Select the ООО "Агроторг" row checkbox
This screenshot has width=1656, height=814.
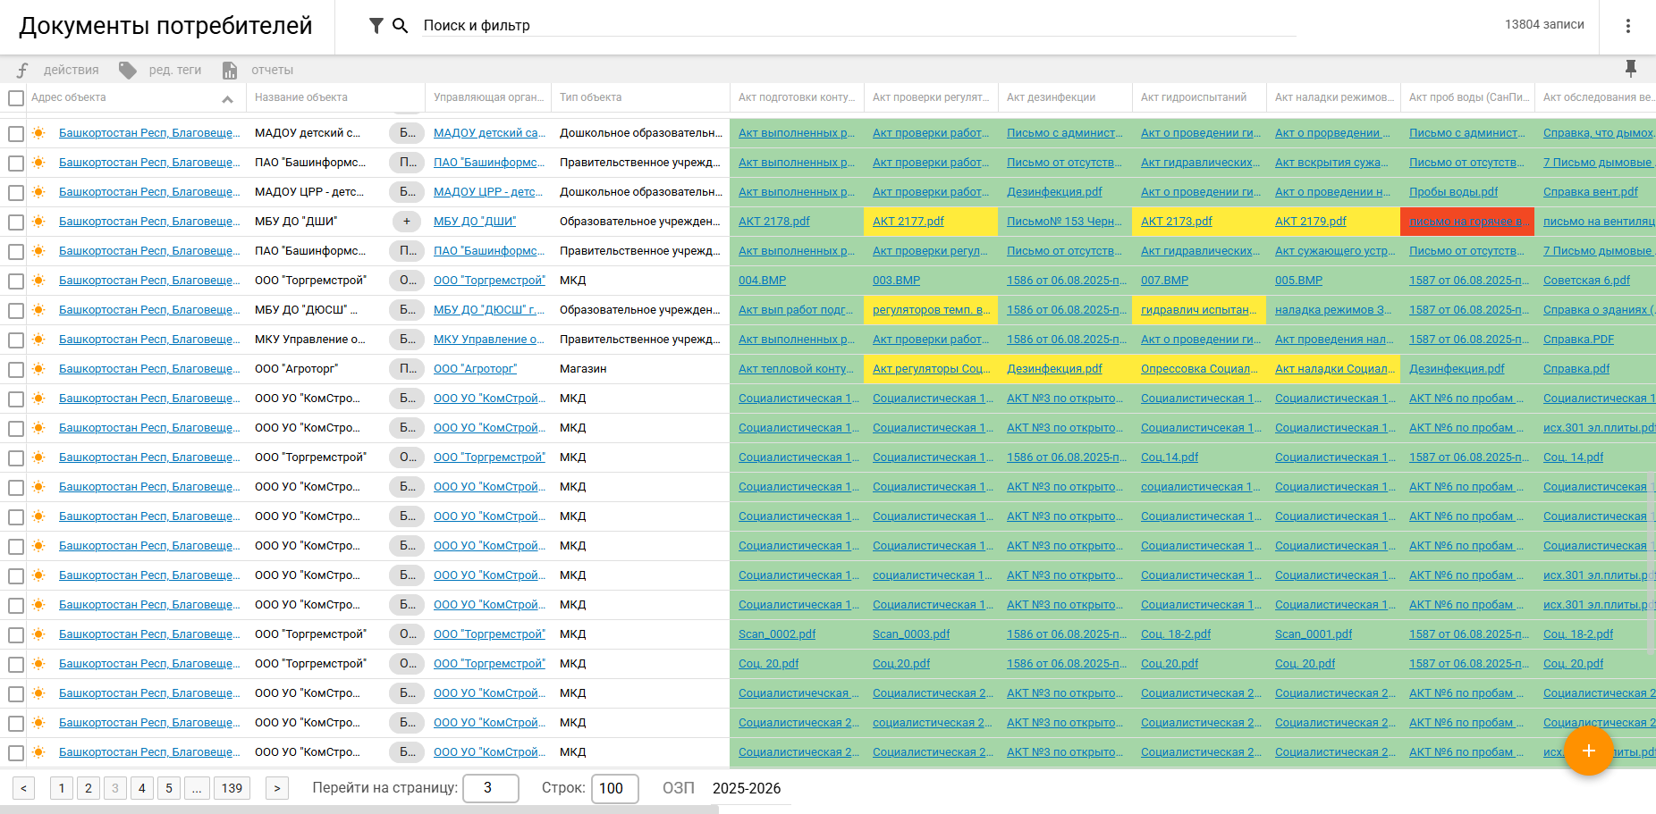tap(16, 370)
